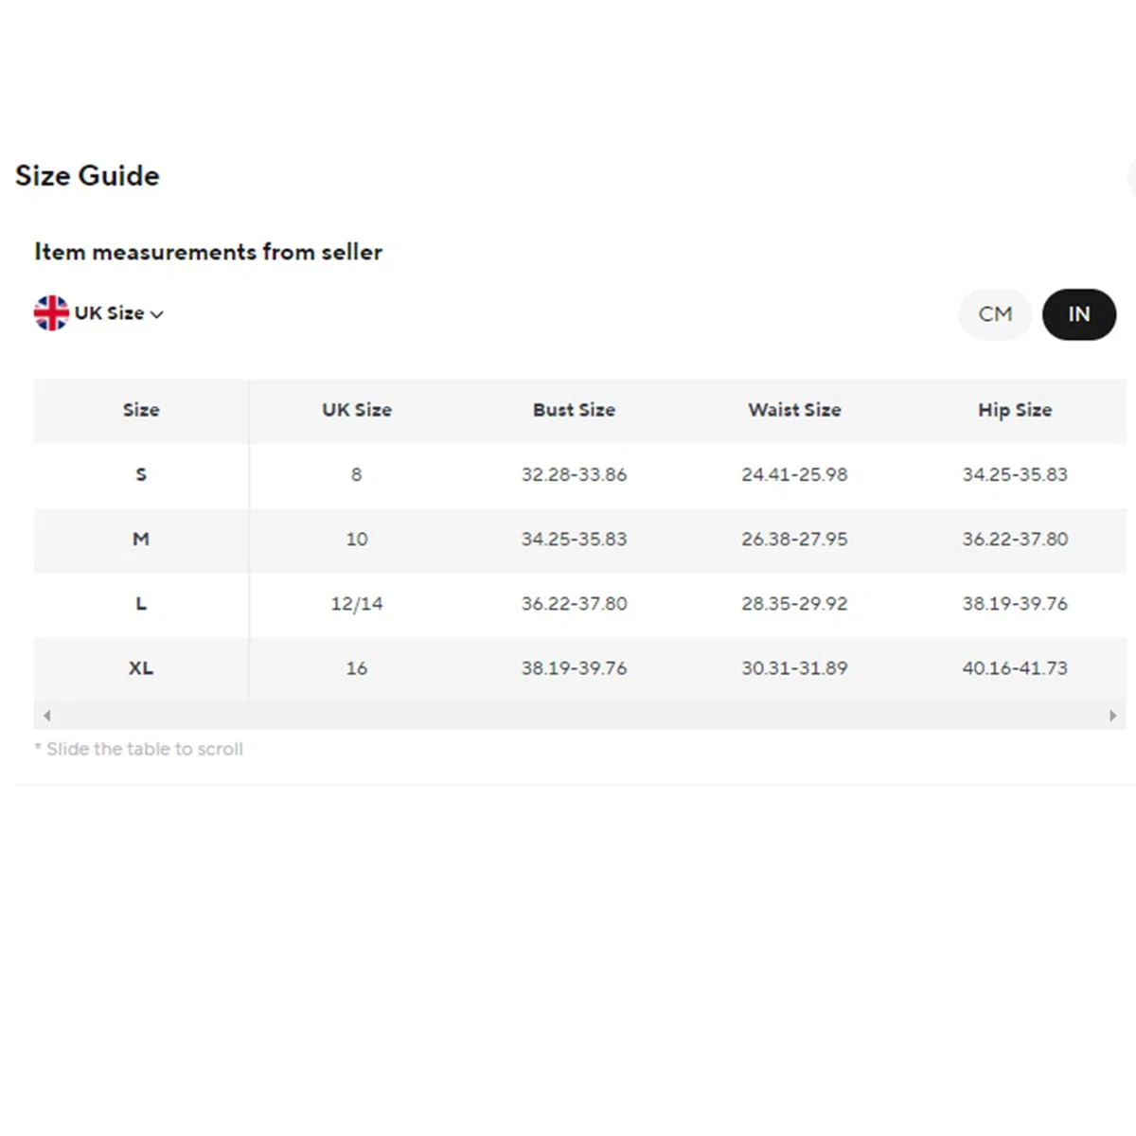Click the L size row label
The image size is (1136, 1136).
click(x=141, y=603)
